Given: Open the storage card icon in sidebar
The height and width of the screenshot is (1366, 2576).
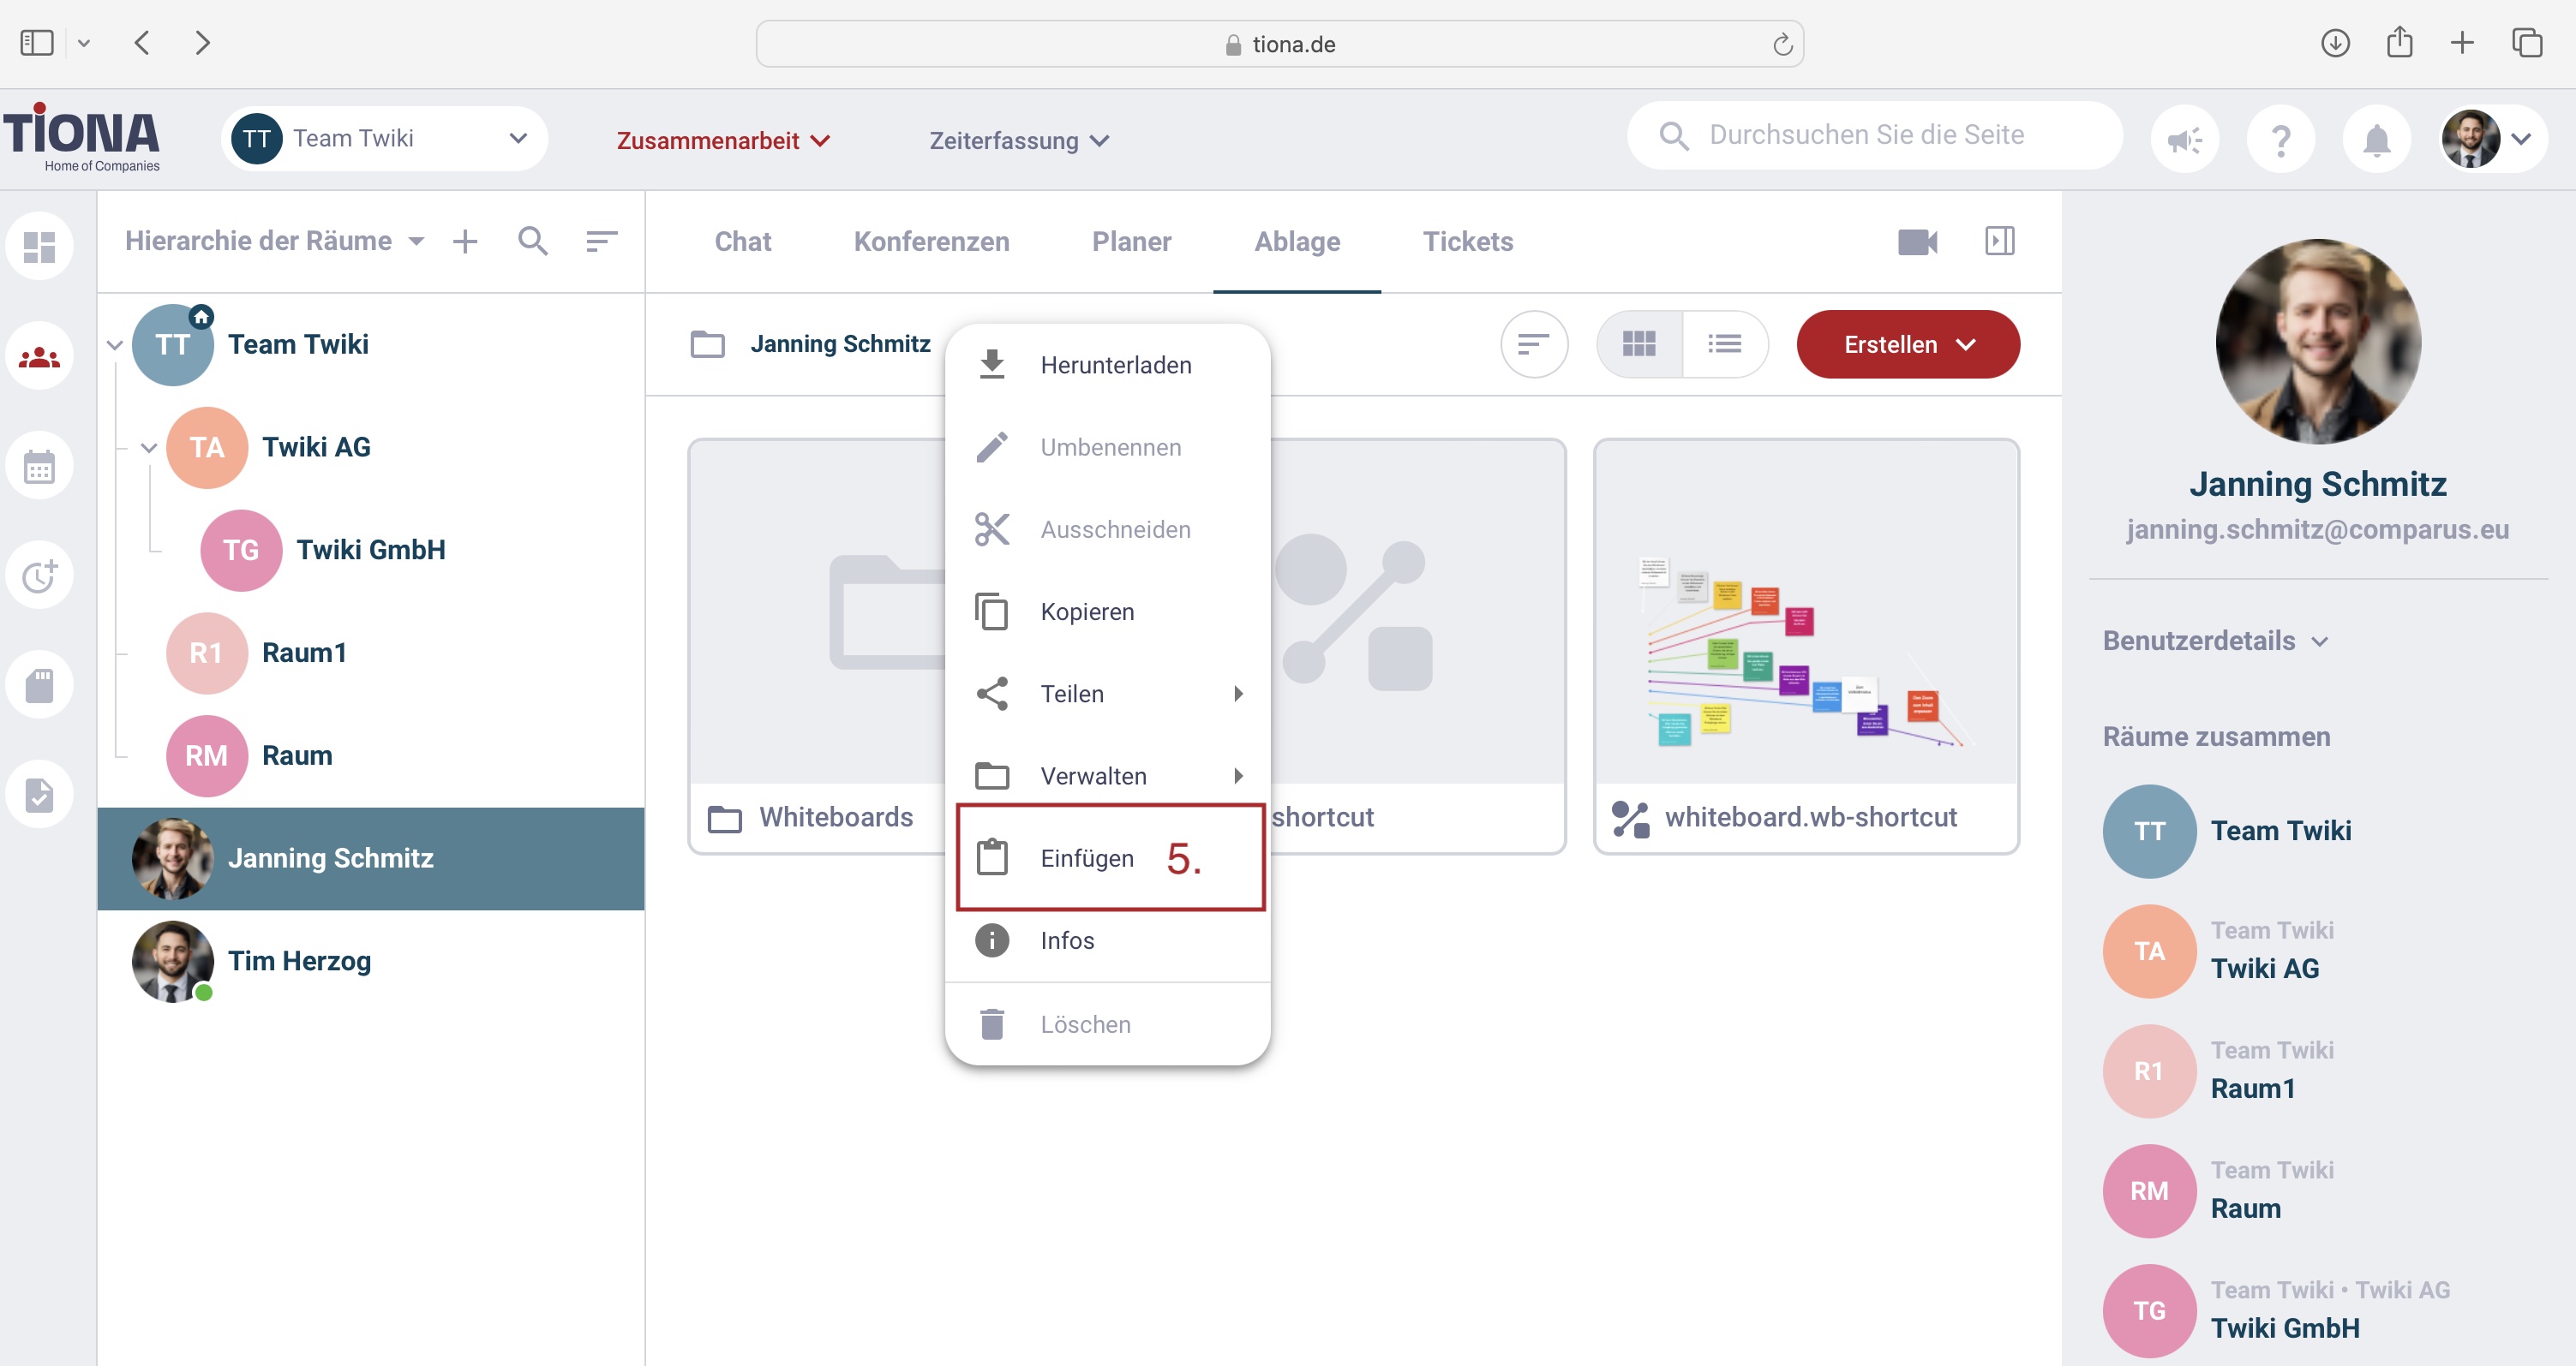Looking at the screenshot, I should click(39, 685).
